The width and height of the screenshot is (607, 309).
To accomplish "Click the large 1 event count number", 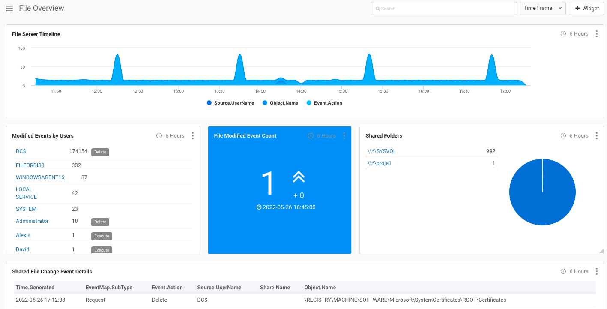I will tap(268, 183).
